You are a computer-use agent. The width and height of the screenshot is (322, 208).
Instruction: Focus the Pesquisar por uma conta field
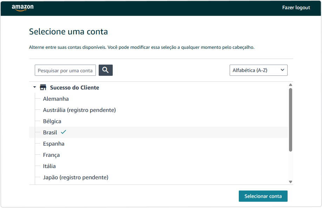65,71
